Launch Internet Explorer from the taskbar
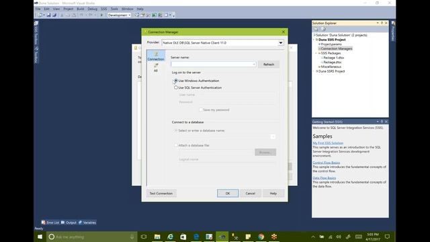The height and width of the screenshot is (242, 430). pyautogui.click(x=170, y=237)
